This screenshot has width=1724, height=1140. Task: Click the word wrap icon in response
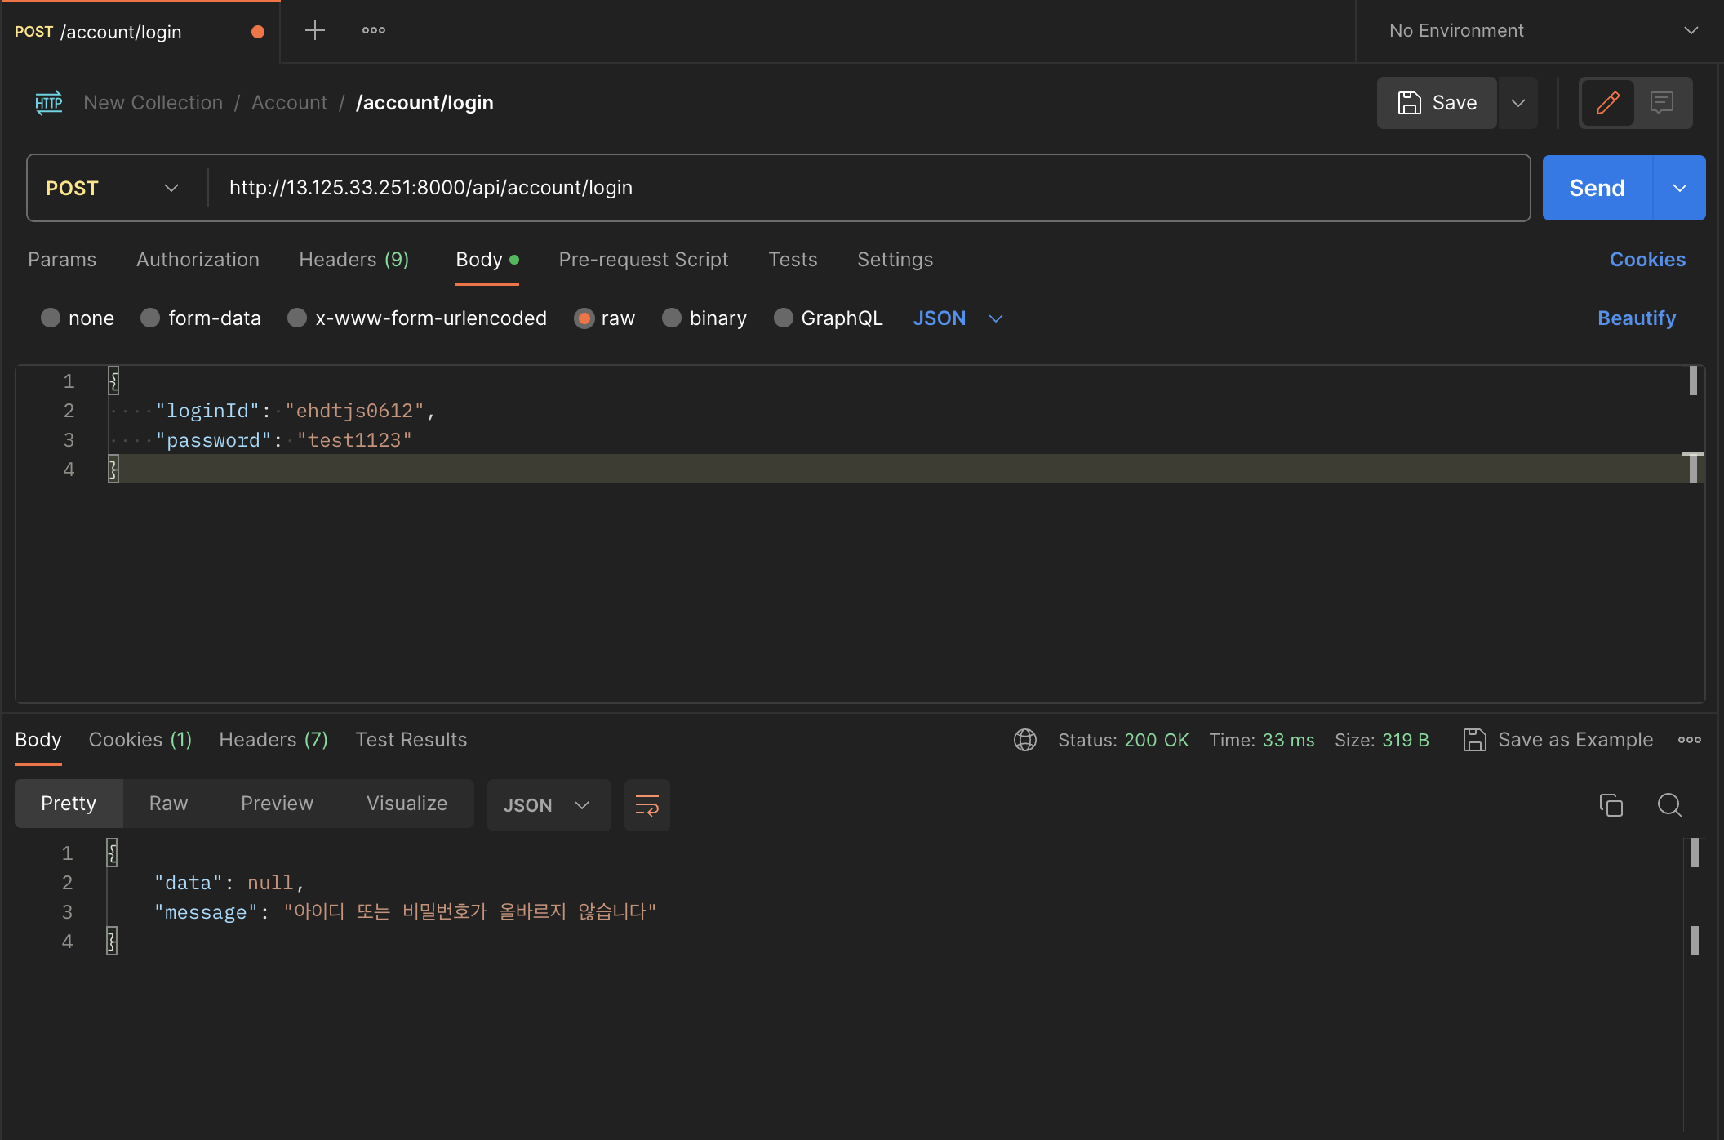[x=646, y=805]
